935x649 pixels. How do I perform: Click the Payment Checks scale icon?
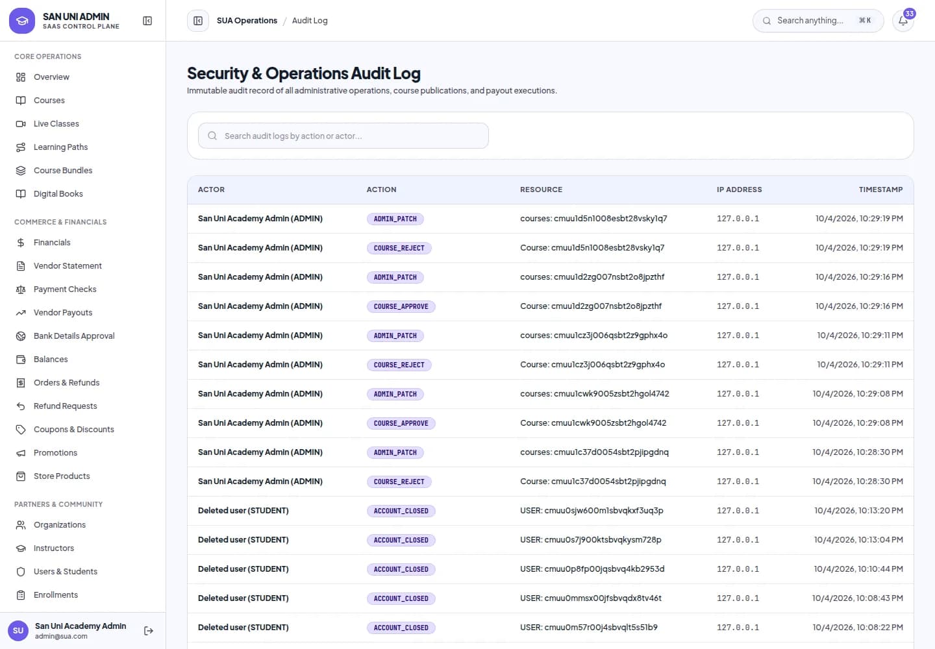pos(21,289)
